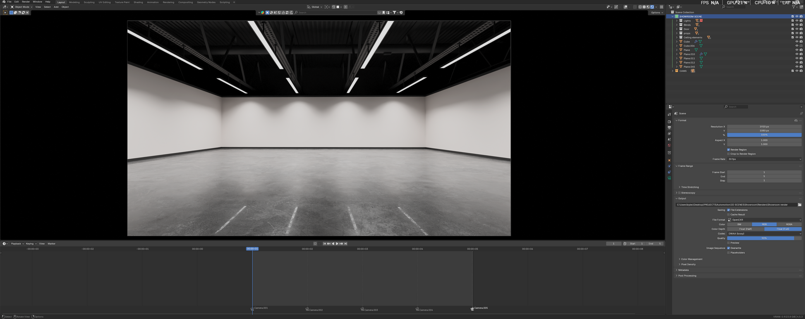The width and height of the screenshot is (805, 319).
Task: Click the play animation button in timeline
Action: tap(337, 243)
